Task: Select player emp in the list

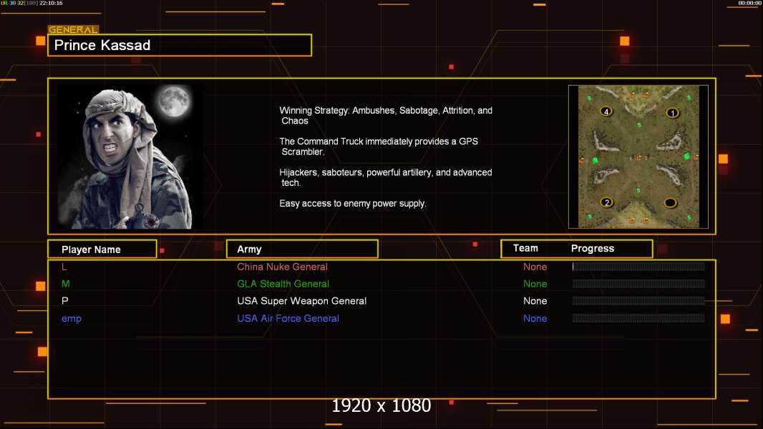Action: click(72, 319)
